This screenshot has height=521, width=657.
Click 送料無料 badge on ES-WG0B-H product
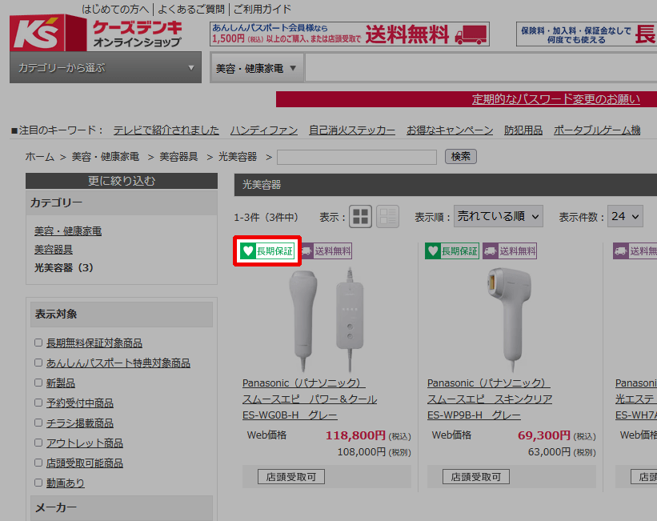327,251
